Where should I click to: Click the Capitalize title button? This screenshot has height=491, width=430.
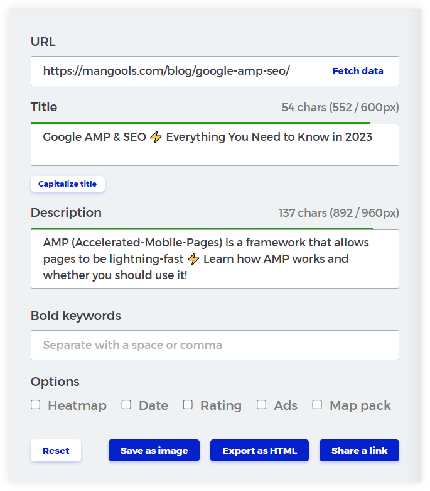point(68,184)
